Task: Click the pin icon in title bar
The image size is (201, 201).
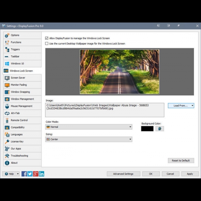Action: click(178, 25)
